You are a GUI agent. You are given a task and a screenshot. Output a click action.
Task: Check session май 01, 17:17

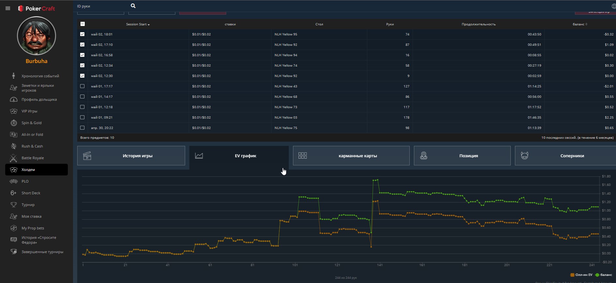(82, 86)
